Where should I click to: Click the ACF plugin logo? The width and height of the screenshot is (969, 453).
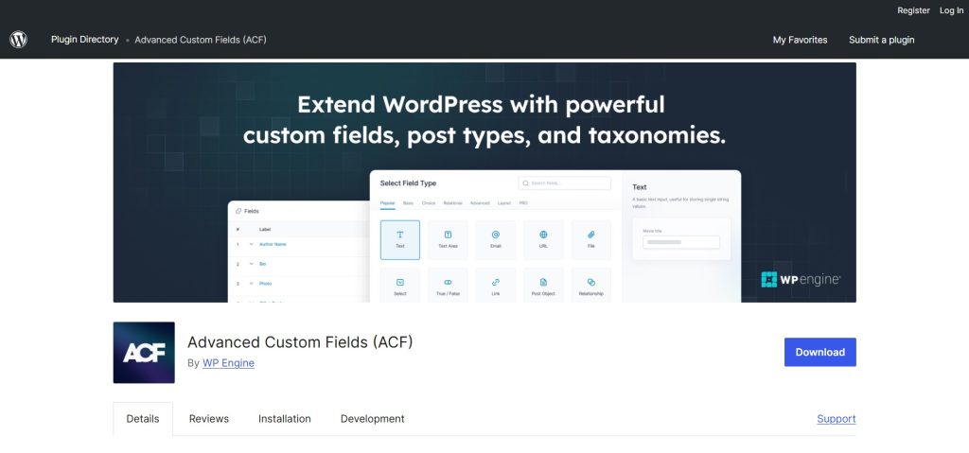pos(144,353)
